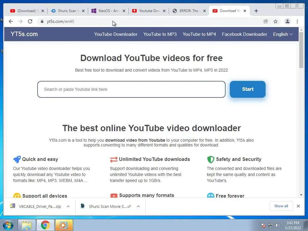Image resolution: width=308 pixels, height=231 pixels.
Task: Click the network tray icon
Action: tap(270, 225)
